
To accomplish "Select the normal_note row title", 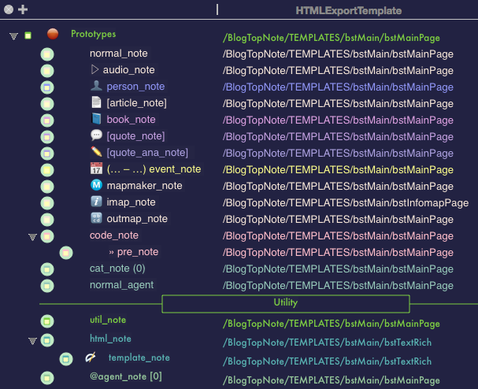I will (119, 54).
